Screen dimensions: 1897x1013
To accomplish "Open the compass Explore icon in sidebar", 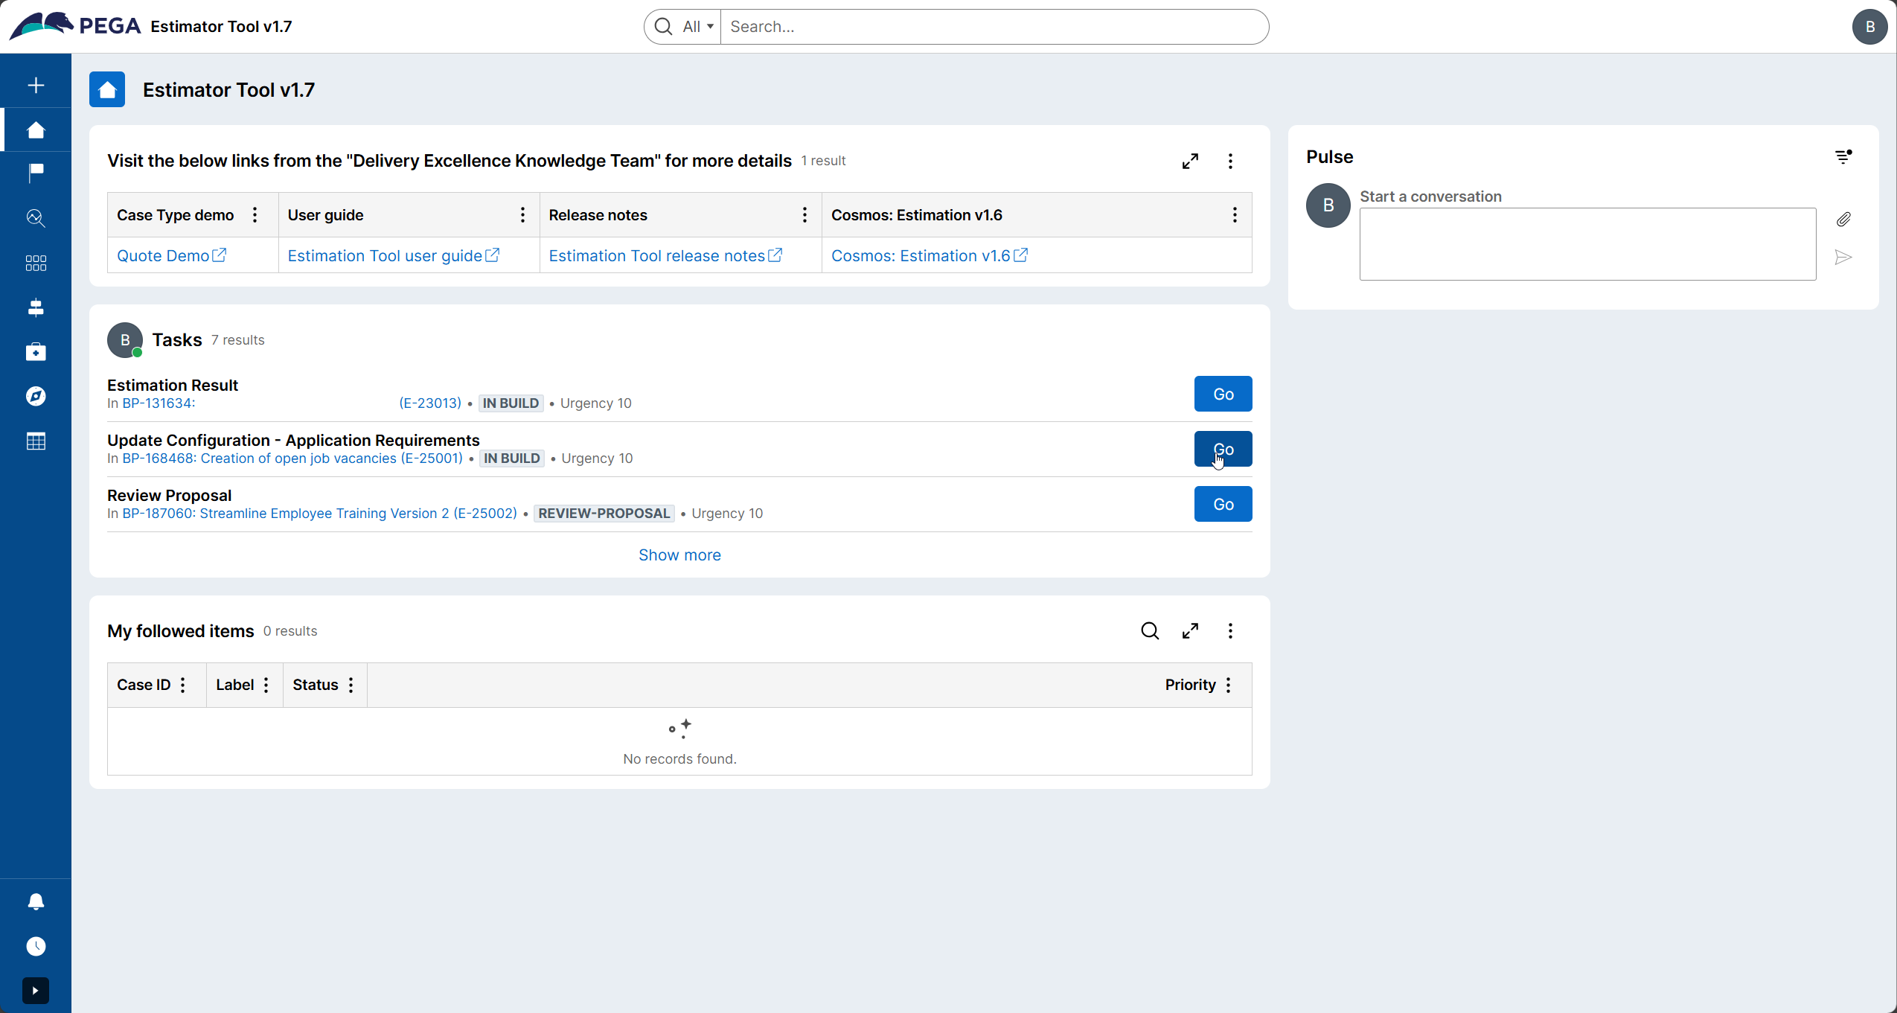I will pyautogui.click(x=36, y=396).
